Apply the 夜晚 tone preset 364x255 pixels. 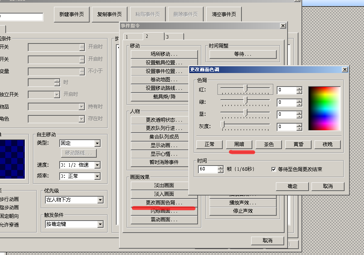328,145
